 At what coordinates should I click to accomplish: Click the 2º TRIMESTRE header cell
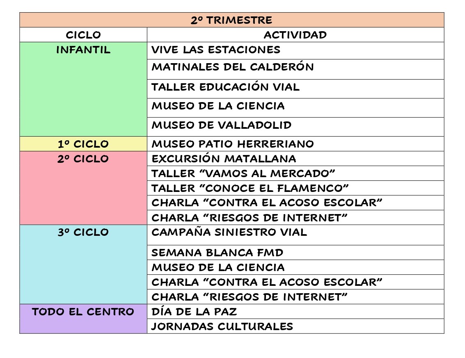click(231, 20)
